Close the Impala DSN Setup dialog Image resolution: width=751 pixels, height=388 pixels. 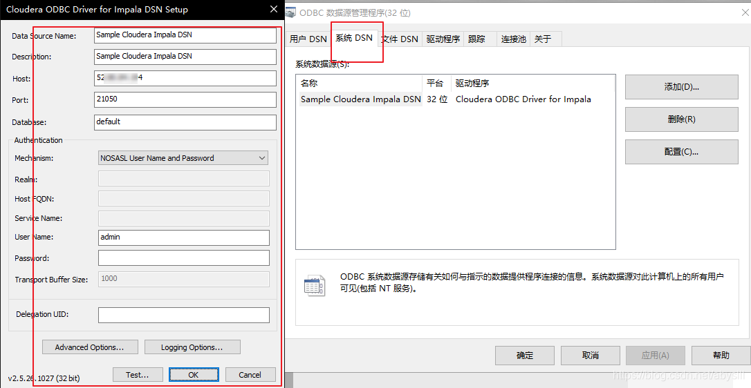(274, 9)
